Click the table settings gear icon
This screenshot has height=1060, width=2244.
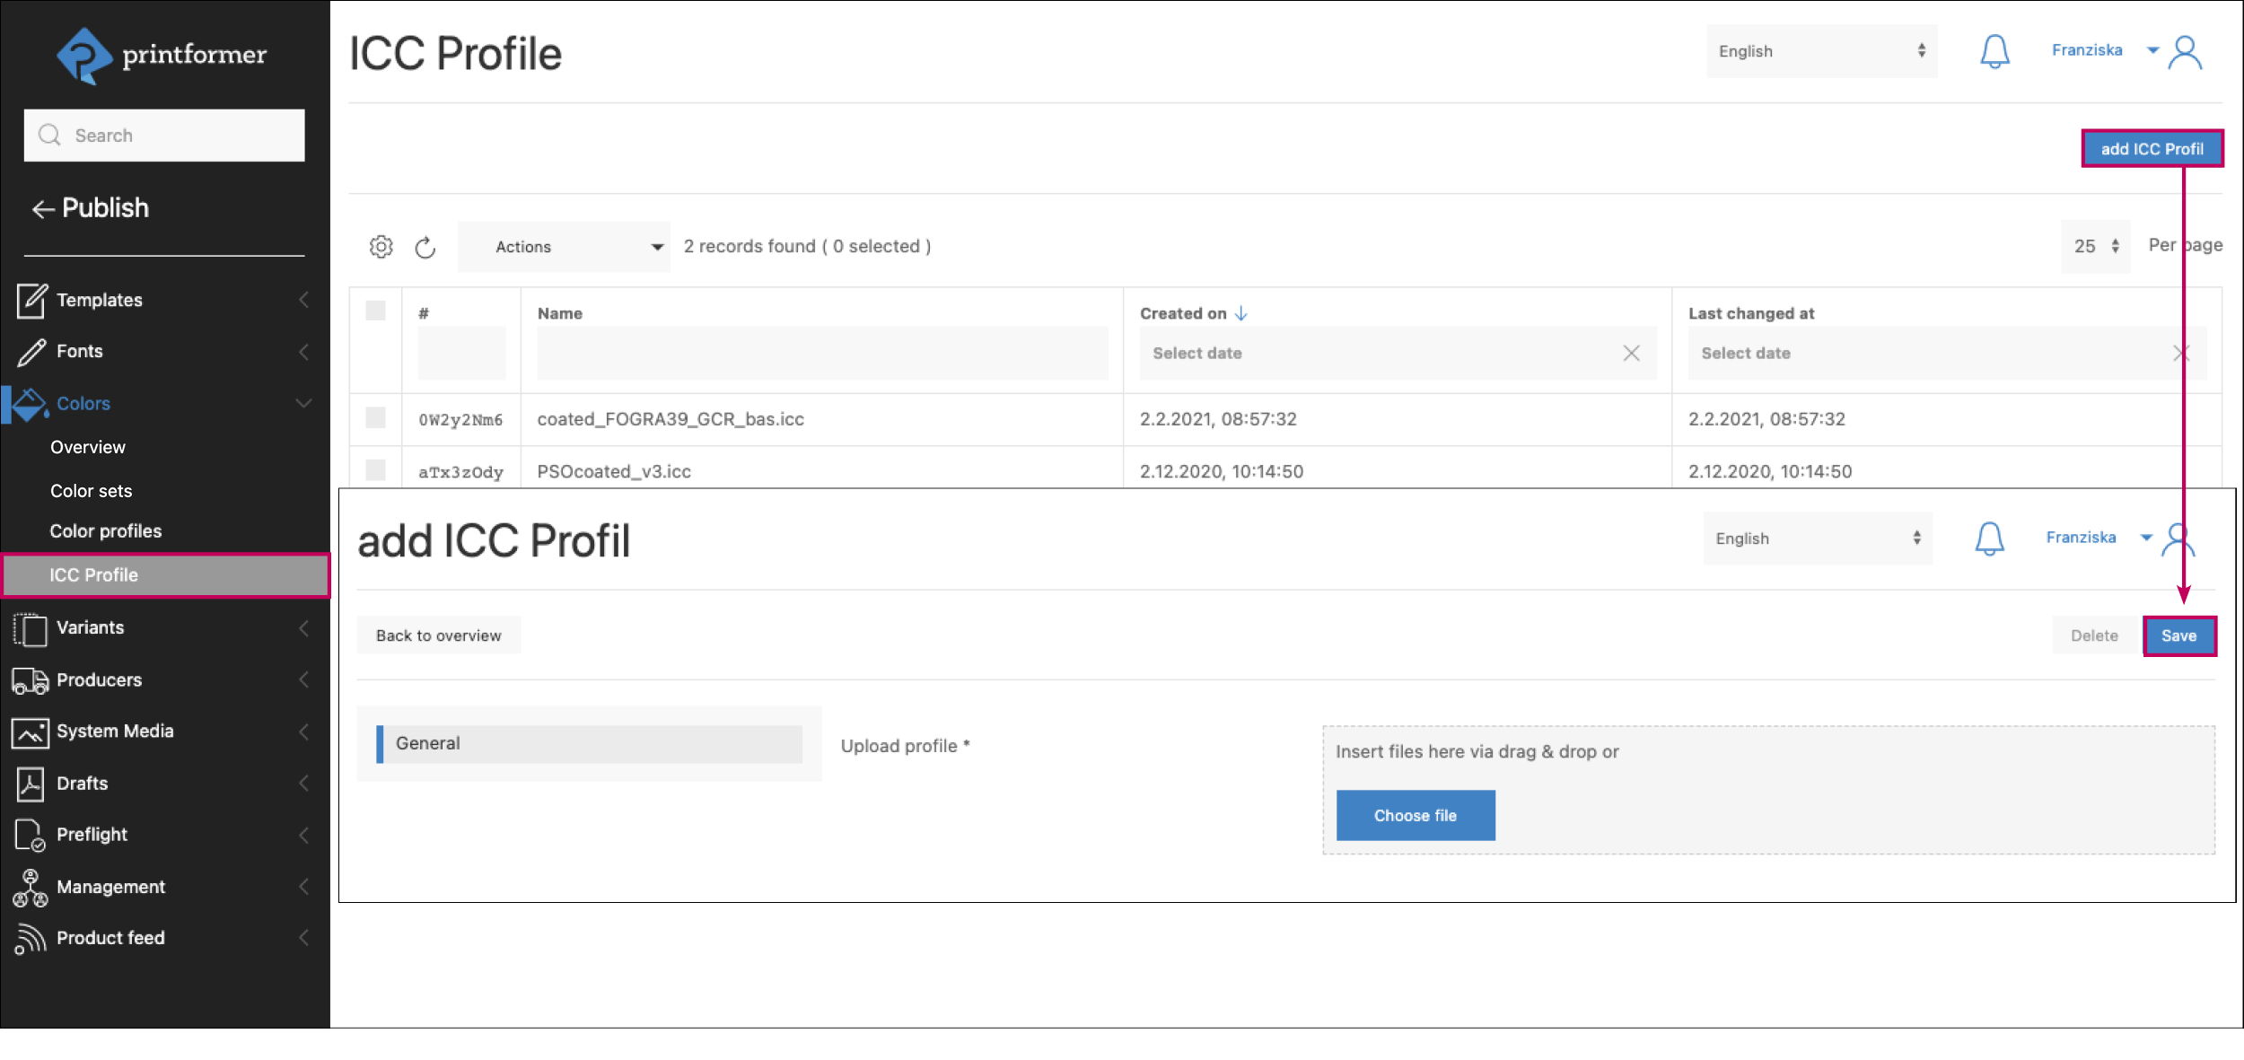click(381, 247)
